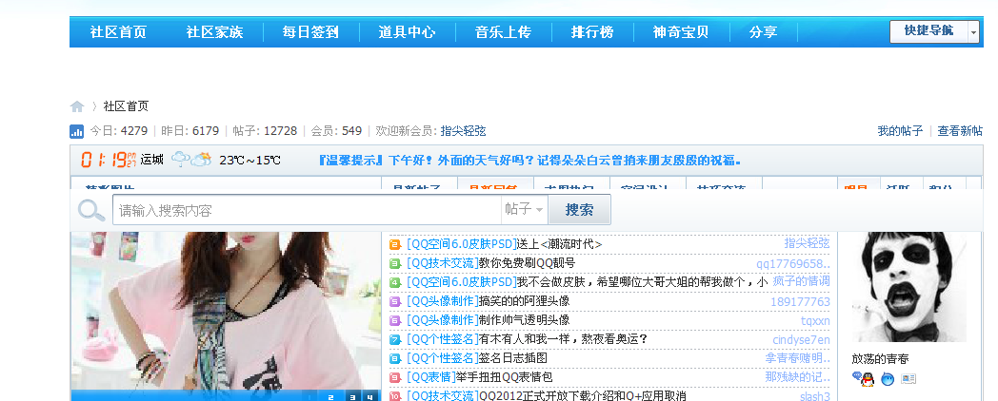Click the magnifying glass search icon
Screen dimensions: 998x401
[91, 210]
